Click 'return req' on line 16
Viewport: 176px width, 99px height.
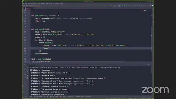(x=40, y=21)
